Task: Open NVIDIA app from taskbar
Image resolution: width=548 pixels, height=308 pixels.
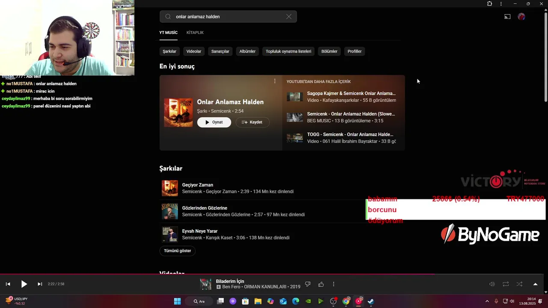Action: point(308,301)
